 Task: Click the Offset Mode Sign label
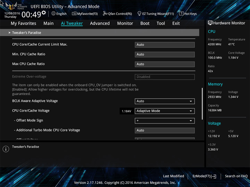click(30, 121)
